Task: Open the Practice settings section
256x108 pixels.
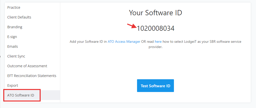Action: click(32, 7)
